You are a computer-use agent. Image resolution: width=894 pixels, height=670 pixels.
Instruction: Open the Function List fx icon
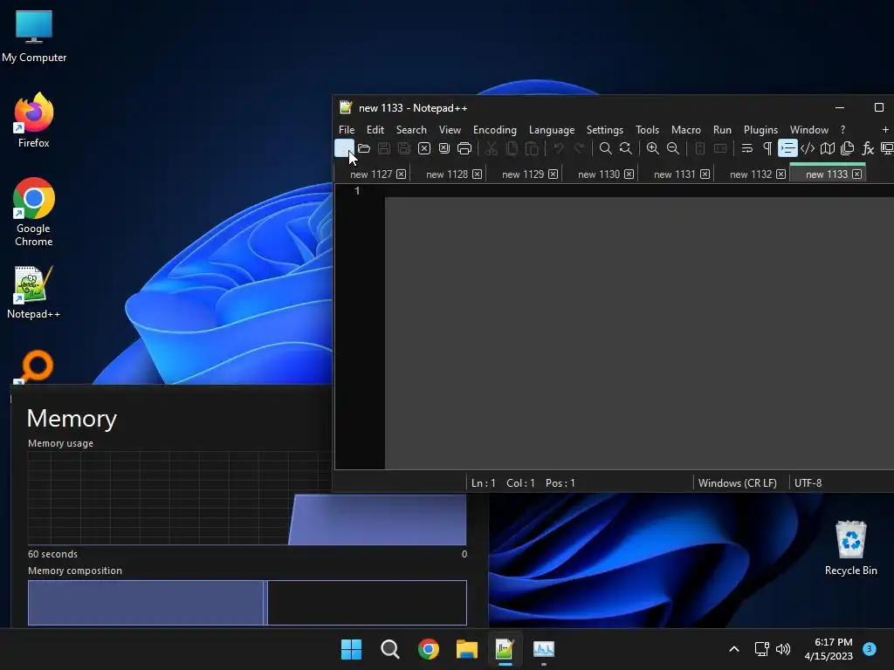tap(868, 148)
